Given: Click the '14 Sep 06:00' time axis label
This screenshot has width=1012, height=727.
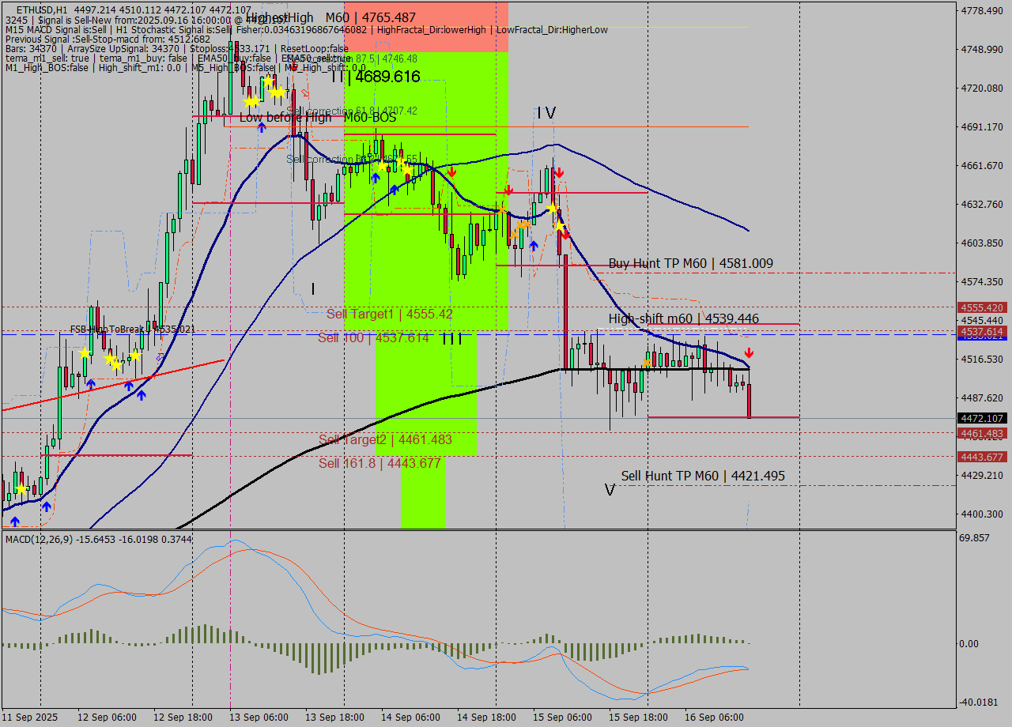Looking at the screenshot, I should 410,718.
